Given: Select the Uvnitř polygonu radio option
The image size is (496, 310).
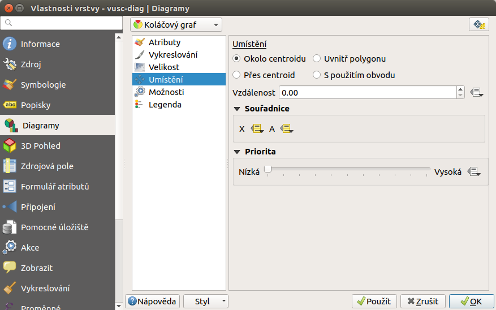Looking at the screenshot, I should tap(349, 59).
